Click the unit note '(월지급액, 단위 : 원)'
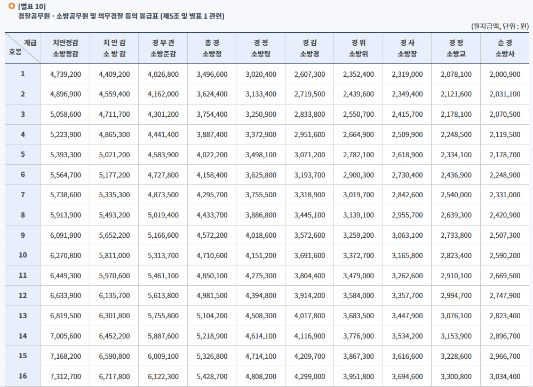This screenshot has height=387, width=533. click(x=500, y=26)
